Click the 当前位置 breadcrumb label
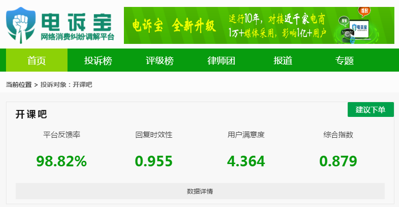This screenshot has width=399, height=207. (19, 85)
